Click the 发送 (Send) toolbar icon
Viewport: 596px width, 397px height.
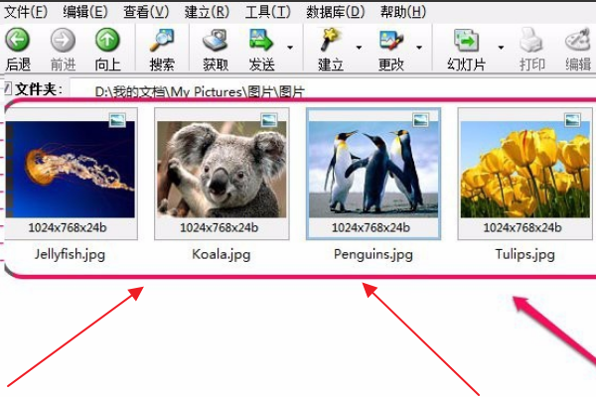tap(262, 41)
